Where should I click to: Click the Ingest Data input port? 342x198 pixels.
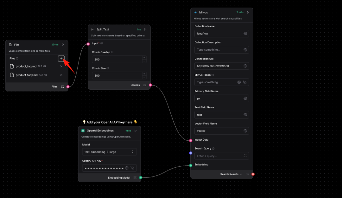(x=191, y=140)
